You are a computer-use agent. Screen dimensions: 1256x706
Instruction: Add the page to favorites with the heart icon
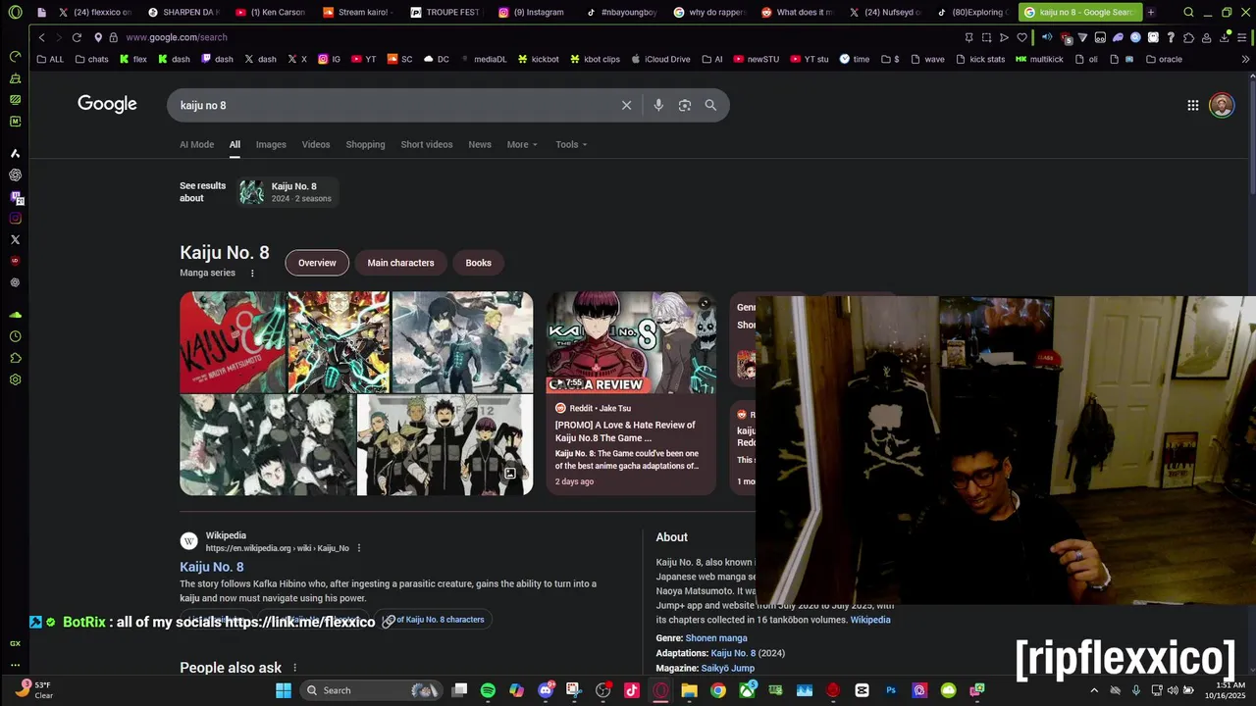[x=1021, y=37]
